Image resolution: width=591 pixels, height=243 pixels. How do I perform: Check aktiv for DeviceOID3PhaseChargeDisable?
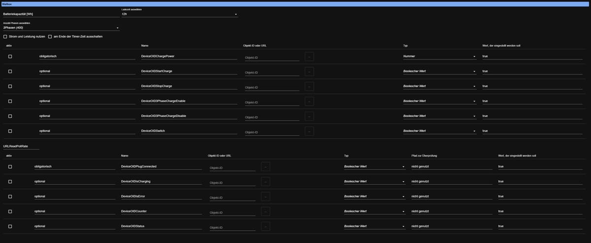point(10,116)
